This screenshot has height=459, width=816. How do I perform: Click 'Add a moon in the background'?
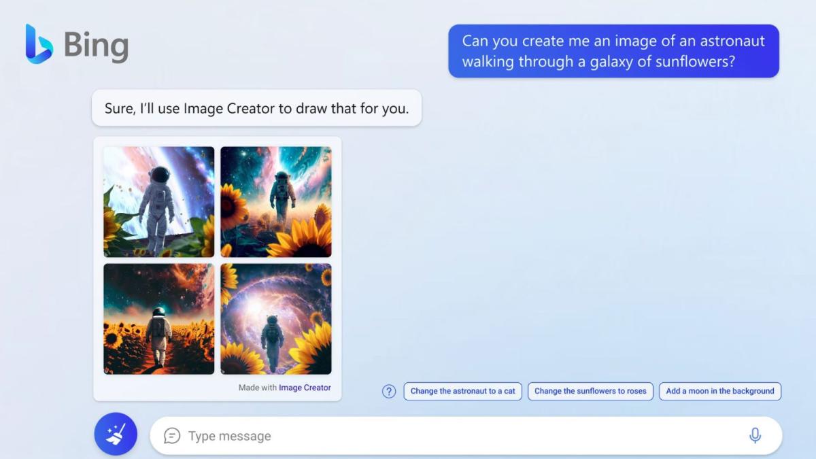click(720, 391)
